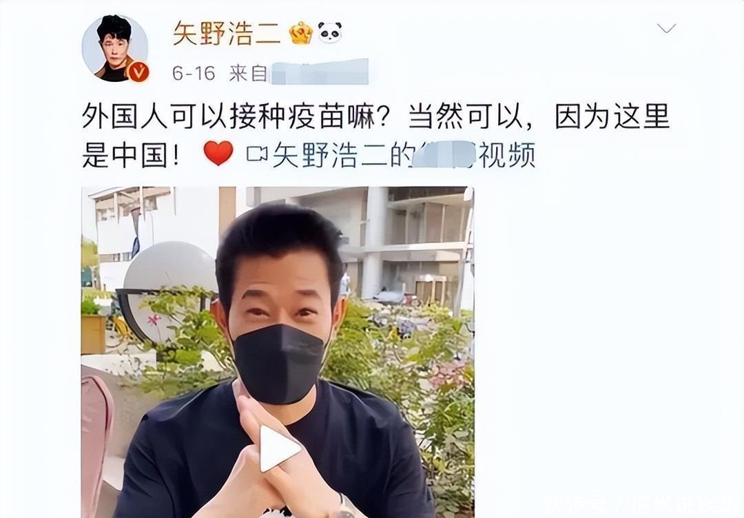The width and height of the screenshot is (744, 518).
Task: Open the blurred source after 来自
Action: (x=319, y=72)
